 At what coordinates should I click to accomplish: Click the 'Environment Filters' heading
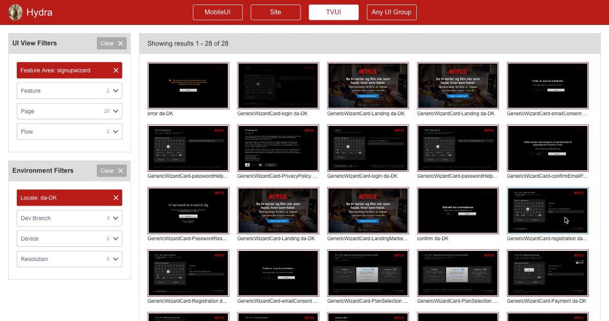click(43, 171)
